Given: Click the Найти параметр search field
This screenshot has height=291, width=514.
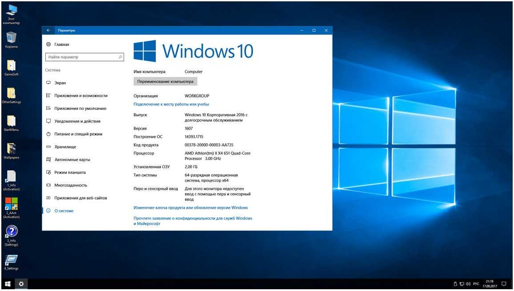Looking at the screenshot, I should click(x=84, y=57).
